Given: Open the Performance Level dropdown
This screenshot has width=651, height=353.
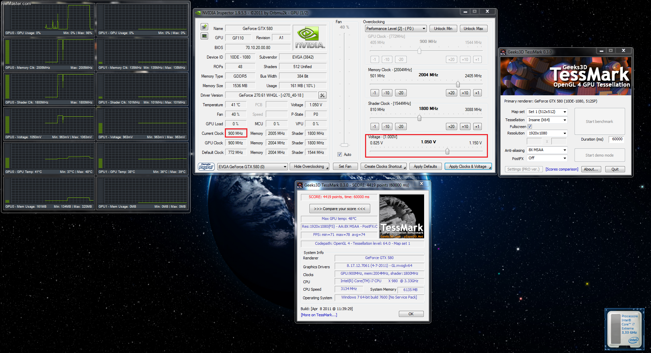Looking at the screenshot, I should pos(396,29).
